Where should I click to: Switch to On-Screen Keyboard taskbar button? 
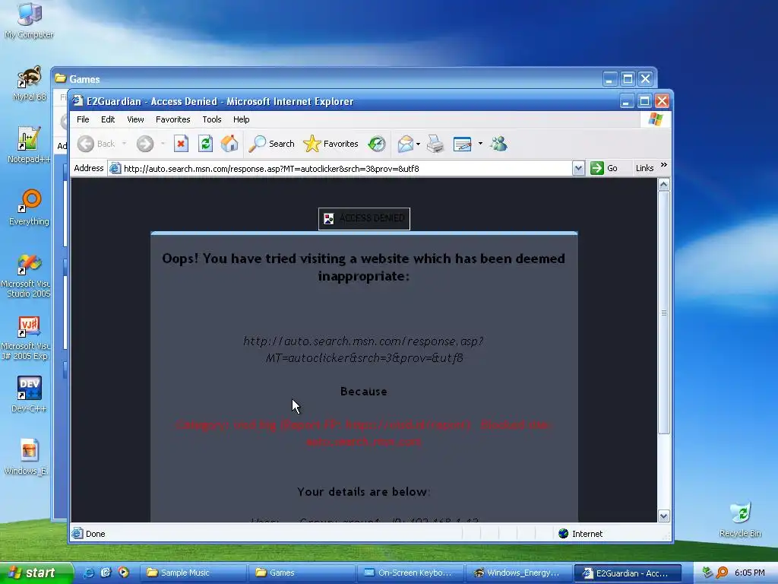410,573
